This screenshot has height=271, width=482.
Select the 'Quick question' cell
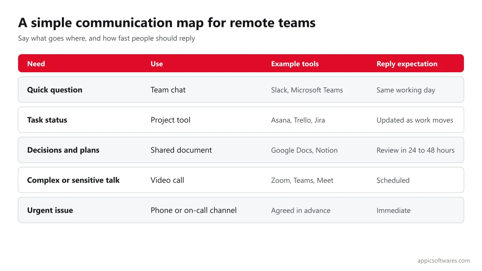pyautogui.click(x=55, y=90)
